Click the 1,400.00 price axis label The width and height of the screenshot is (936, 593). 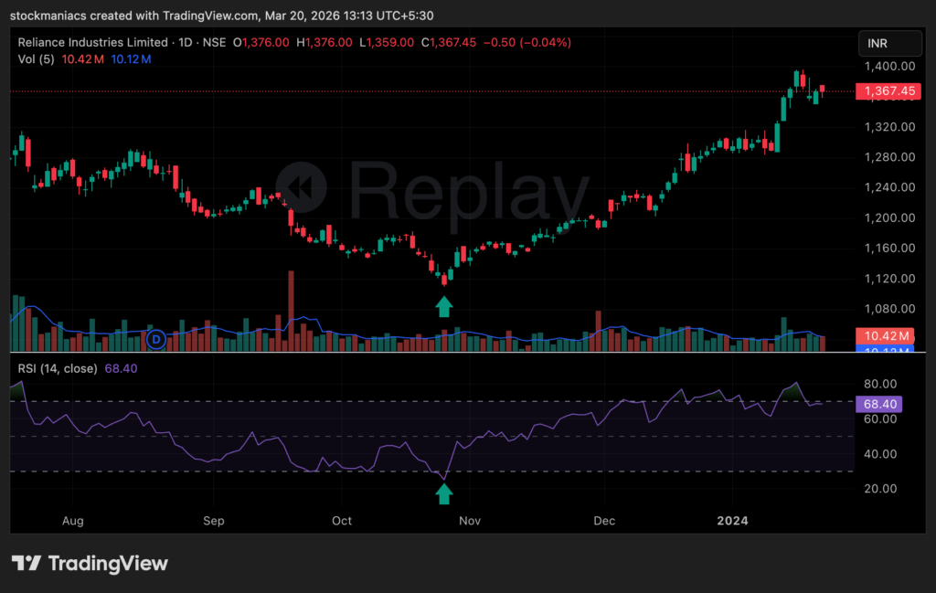tap(889, 66)
